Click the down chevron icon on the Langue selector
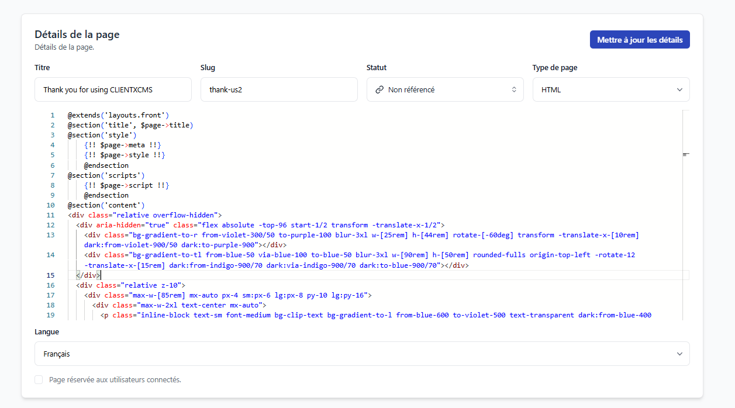 click(x=679, y=353)
